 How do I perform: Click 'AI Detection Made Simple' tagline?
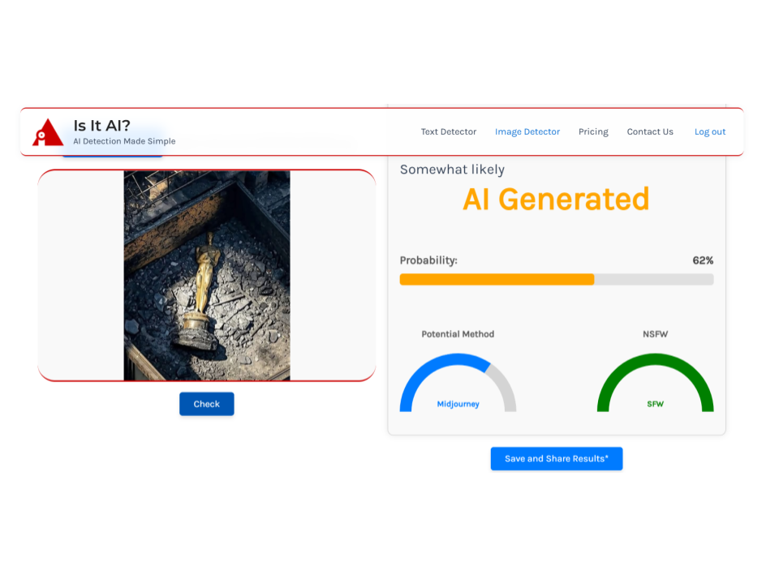(124, 141)
